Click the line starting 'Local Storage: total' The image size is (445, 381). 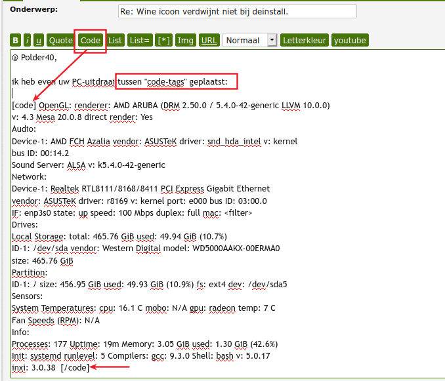click(x=119, y=237)
